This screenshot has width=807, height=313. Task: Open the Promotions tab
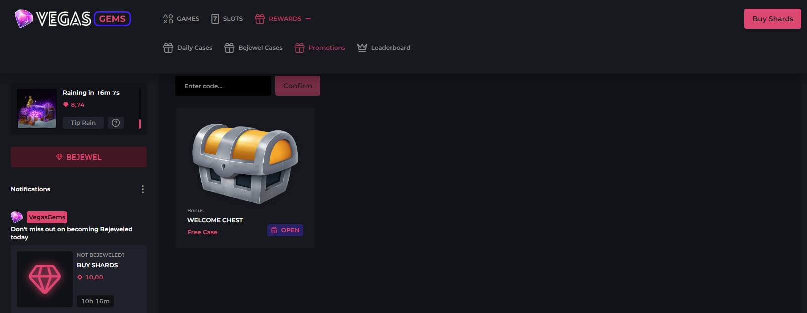[x=326, y=48]
